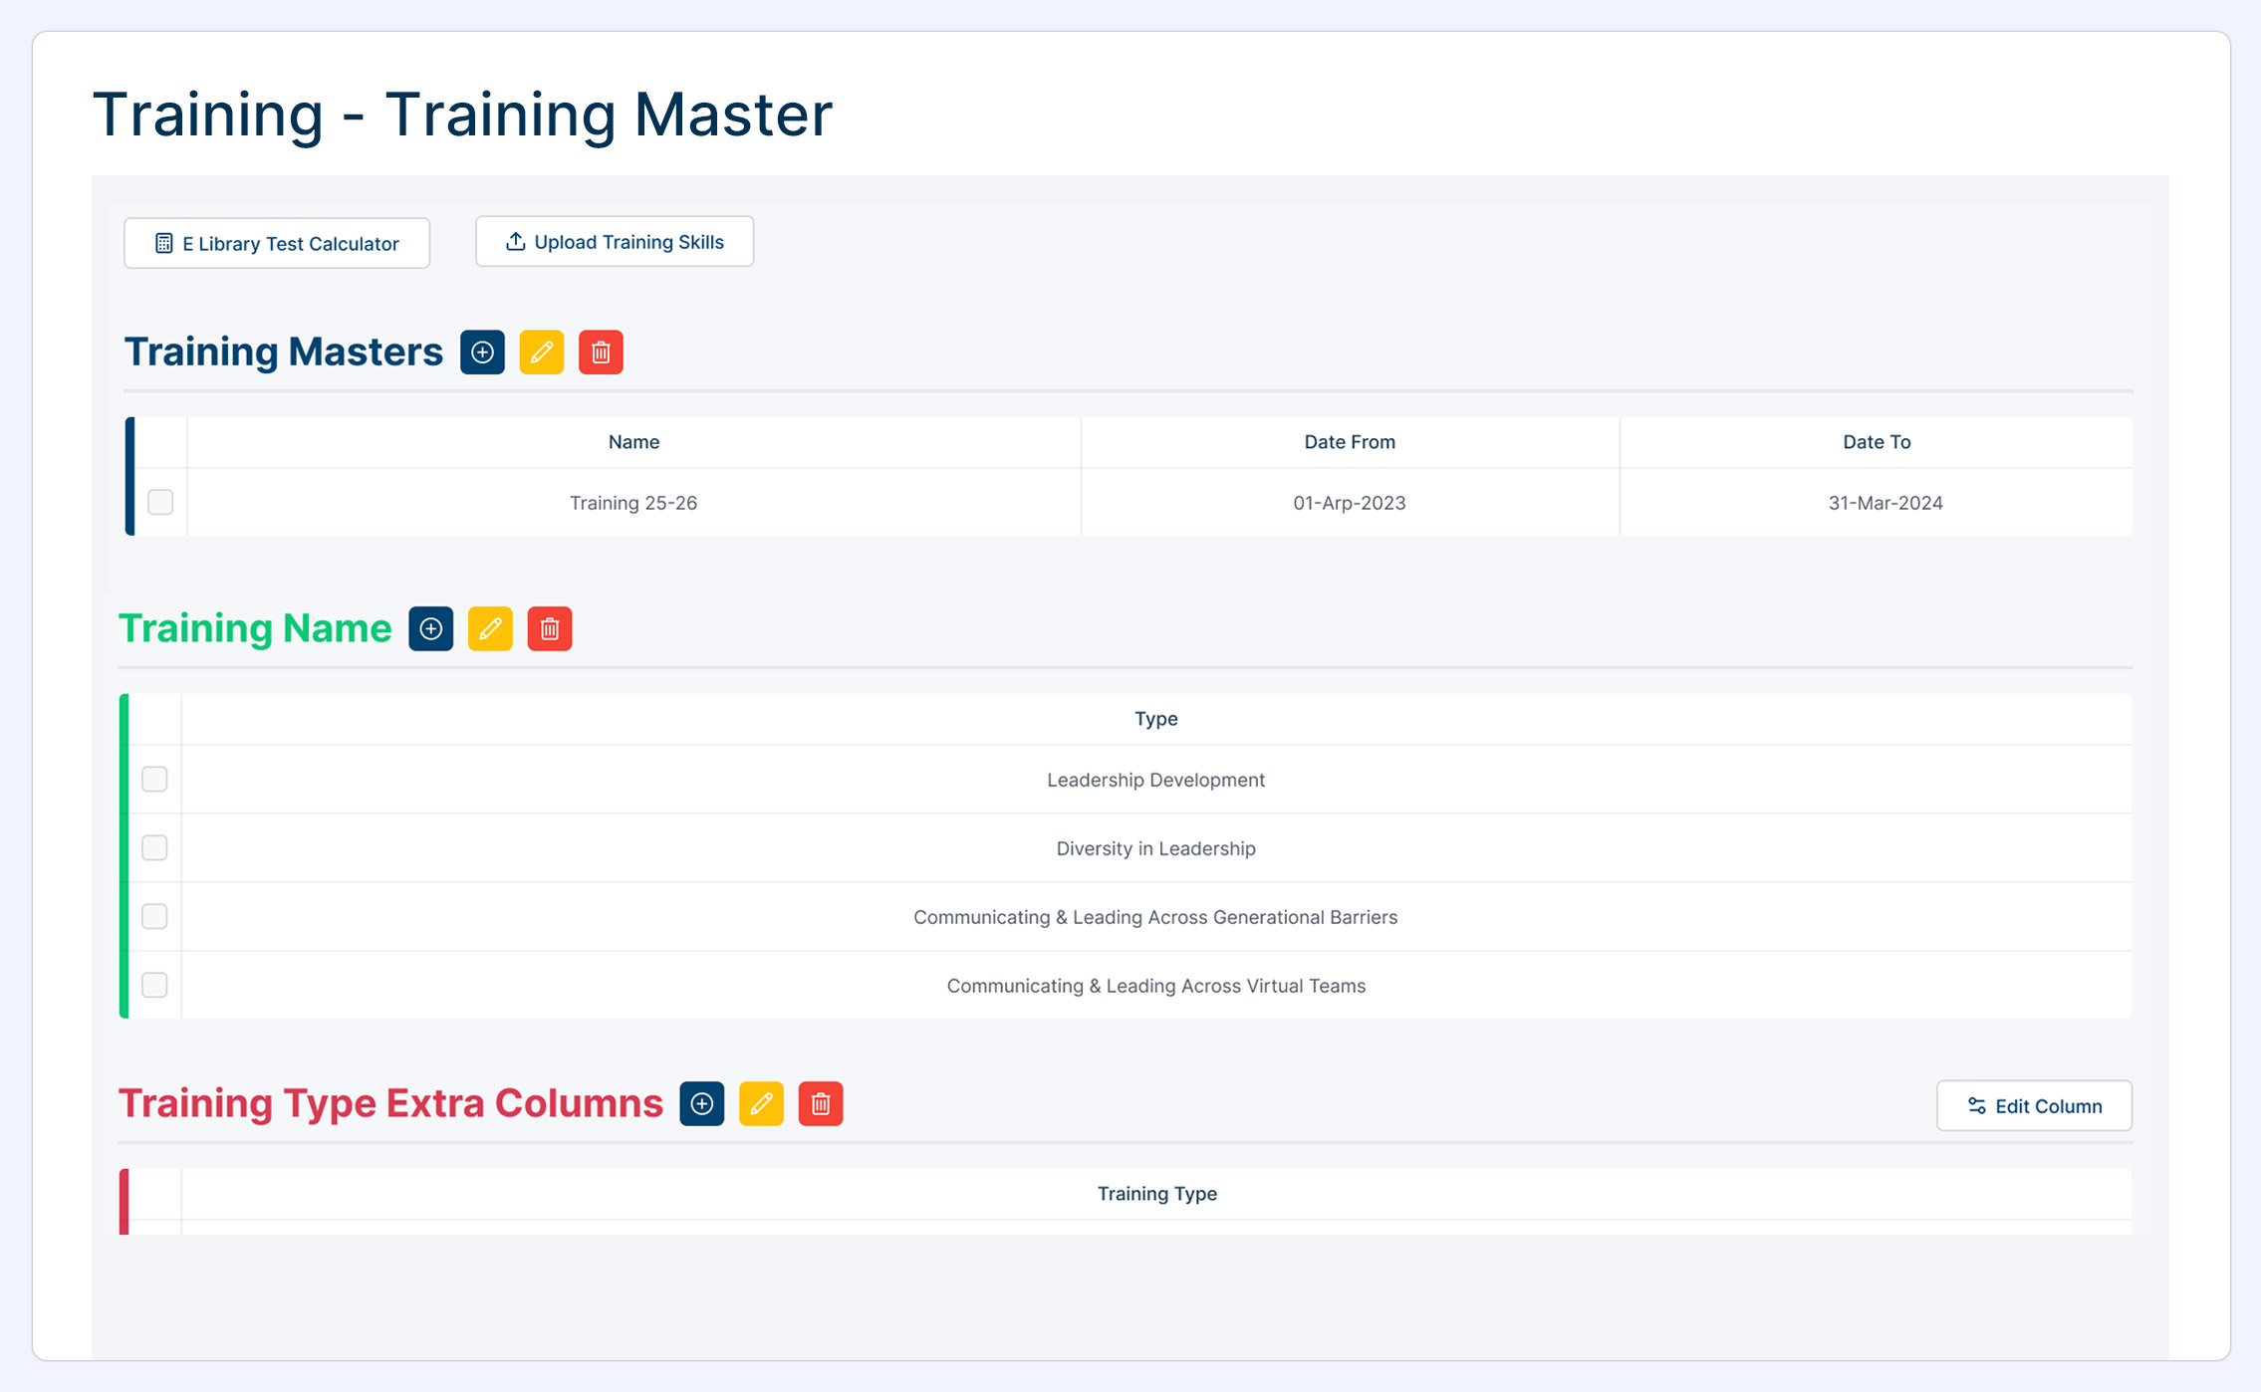Open the Edit Column settings
Viewport: 2261px width, 1392px height.
(2034, 1106)
